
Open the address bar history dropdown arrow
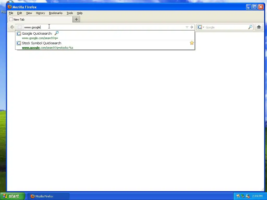click(x=187, y=27)
